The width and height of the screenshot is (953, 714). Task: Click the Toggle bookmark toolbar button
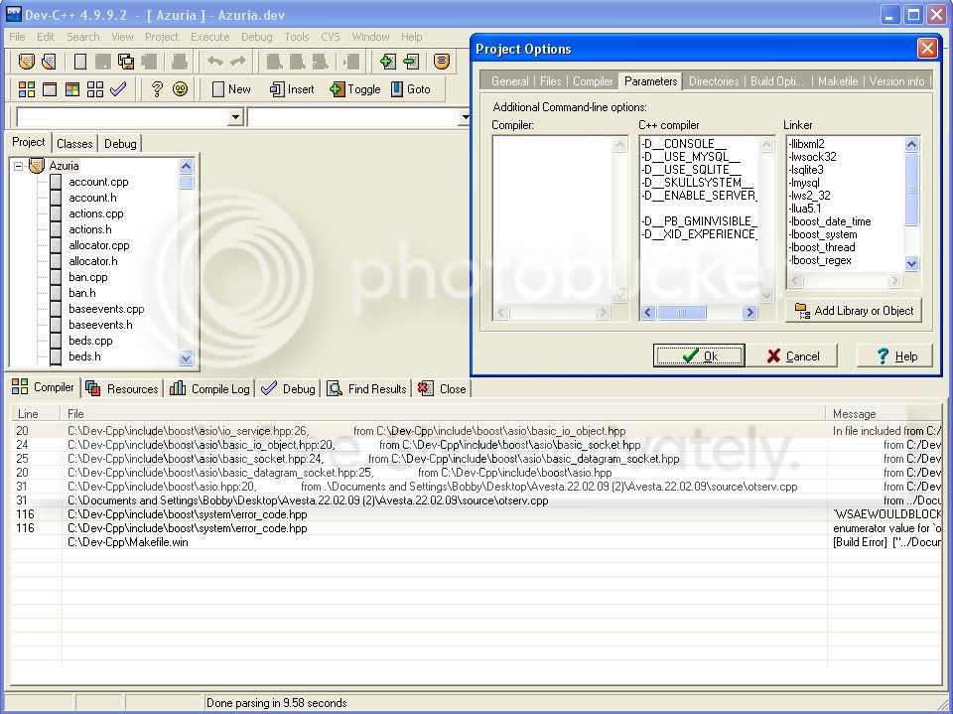coord(355,89)
